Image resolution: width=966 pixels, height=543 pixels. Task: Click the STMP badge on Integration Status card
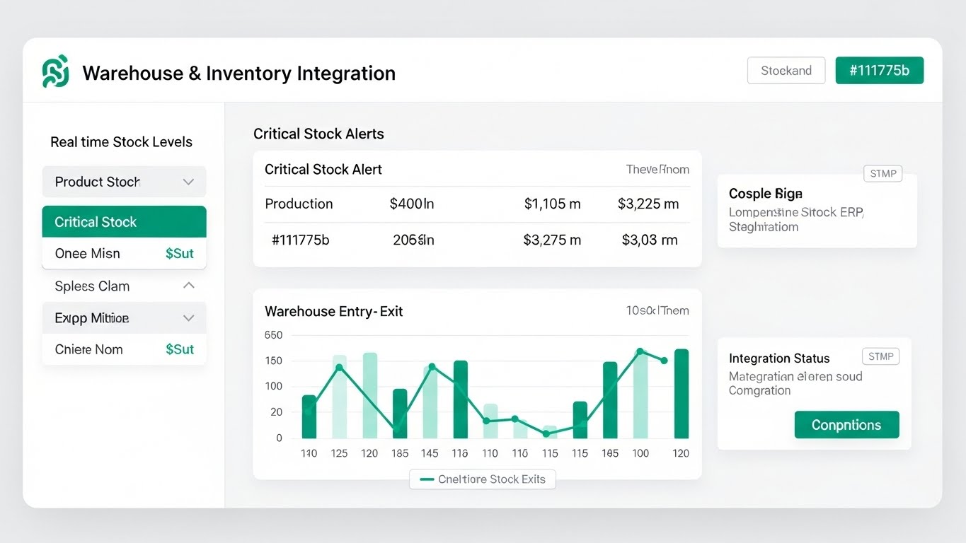click(x=880, y=356)
